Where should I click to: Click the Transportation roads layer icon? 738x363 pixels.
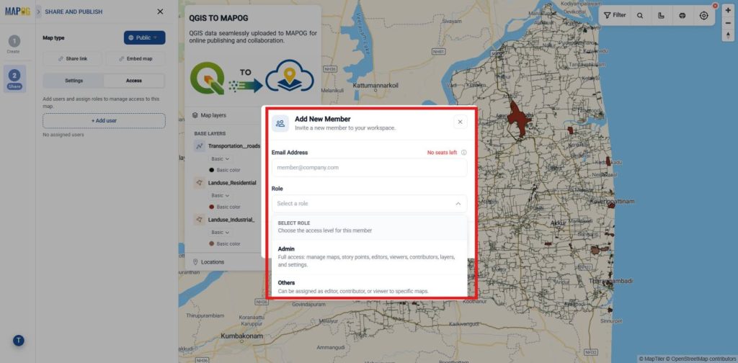click(x=200, y=146)
